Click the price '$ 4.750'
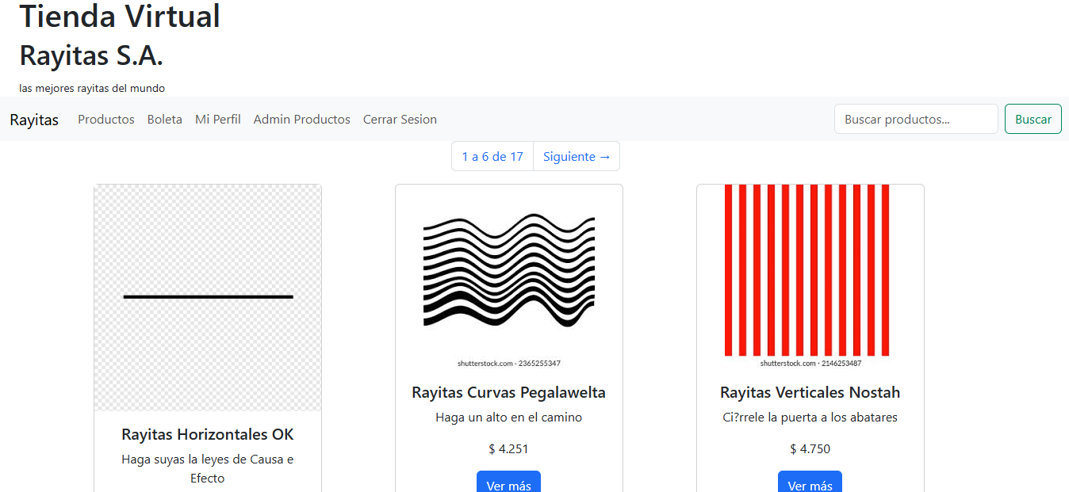The image size is (1069, 492). click(x=810, y=448)
